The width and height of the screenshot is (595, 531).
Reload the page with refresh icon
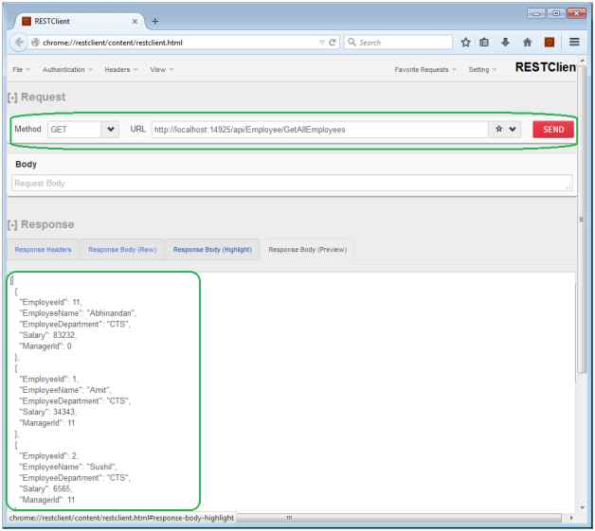pyautogui.click(x=333, y=43)
